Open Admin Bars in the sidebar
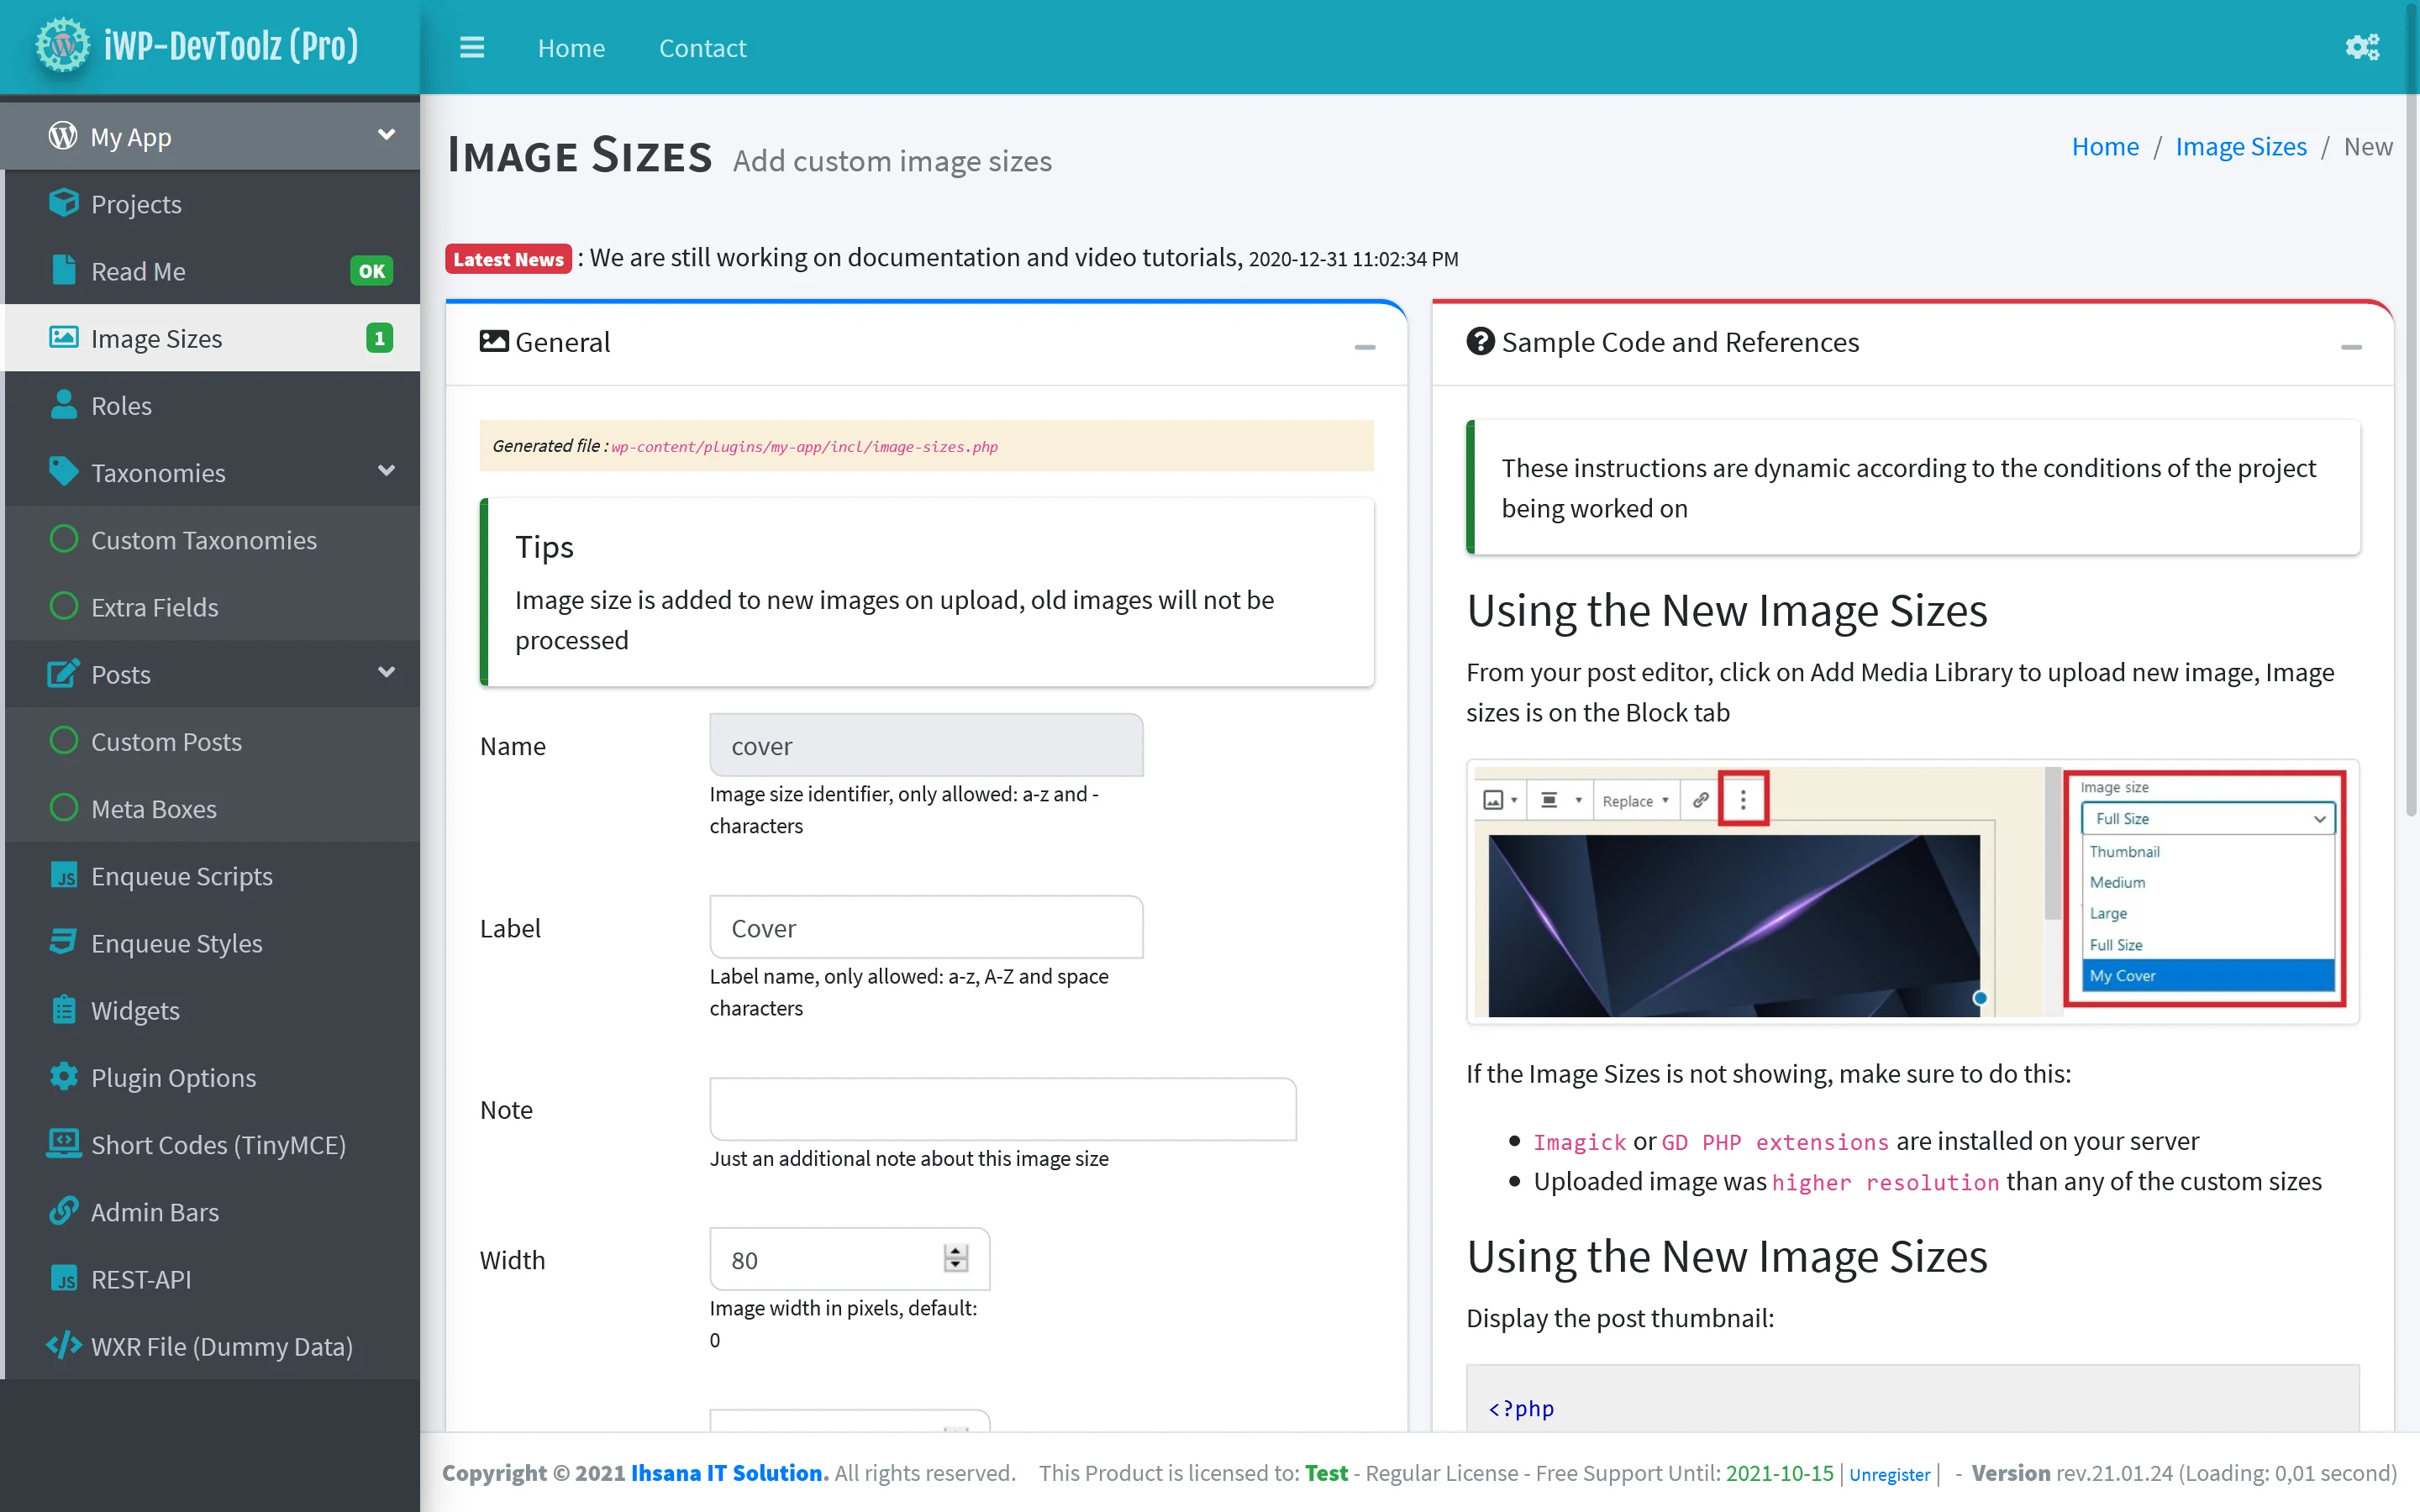2420x1512 pixels. click(x=212, y=1211)
